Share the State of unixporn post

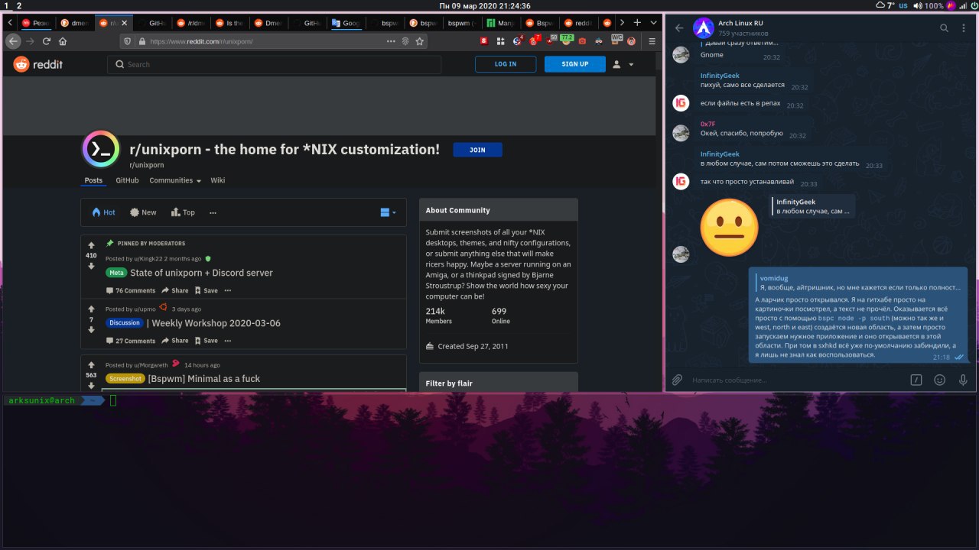click(x=175, y=290)
